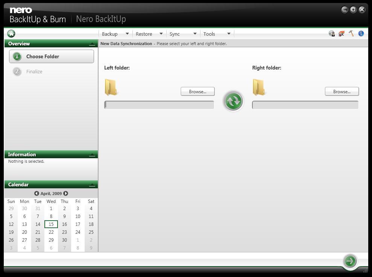The width and height of the screenshot is (372, 277).
Task: Click the right folder path field
Action: click(305, 105)
